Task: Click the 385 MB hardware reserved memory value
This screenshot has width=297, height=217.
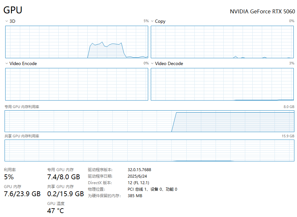Action: pyautogui.click(x=135, y=196)
